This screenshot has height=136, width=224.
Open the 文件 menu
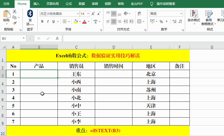tap(6, 4)
